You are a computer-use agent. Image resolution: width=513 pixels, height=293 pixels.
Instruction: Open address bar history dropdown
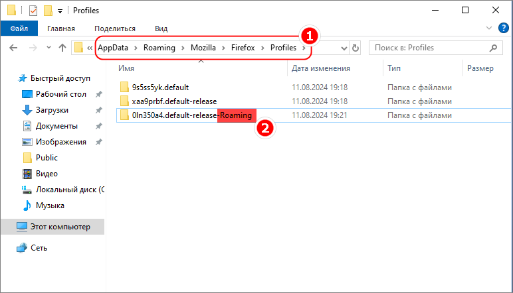tap(344, 48)
